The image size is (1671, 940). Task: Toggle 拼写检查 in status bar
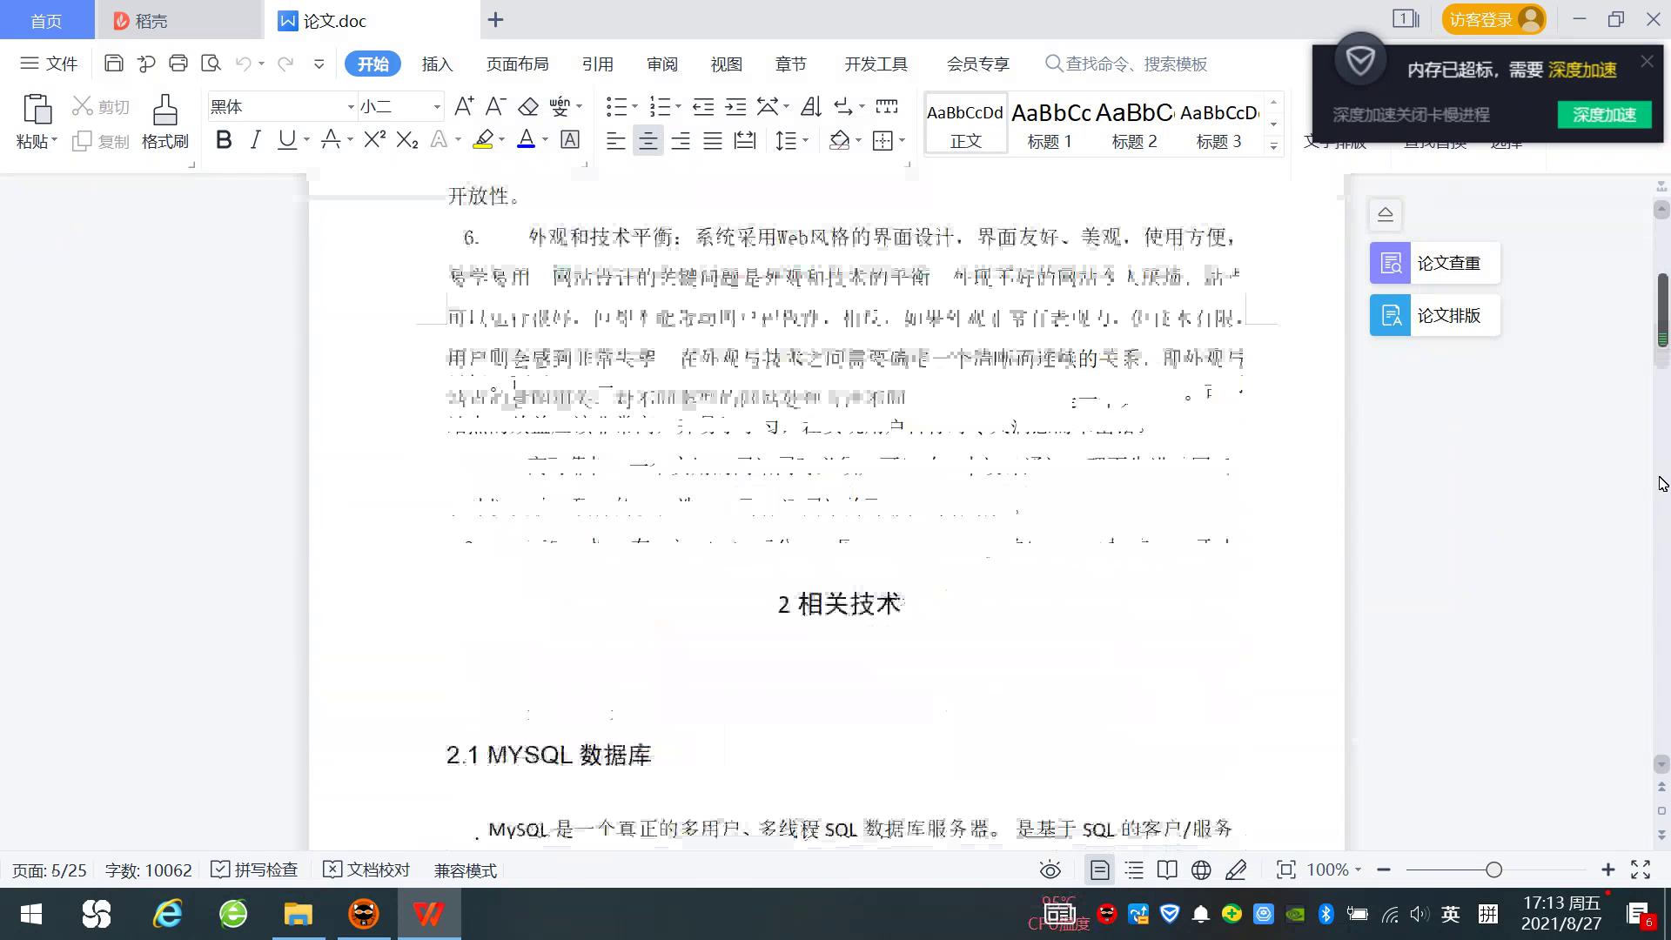point(255,869)
